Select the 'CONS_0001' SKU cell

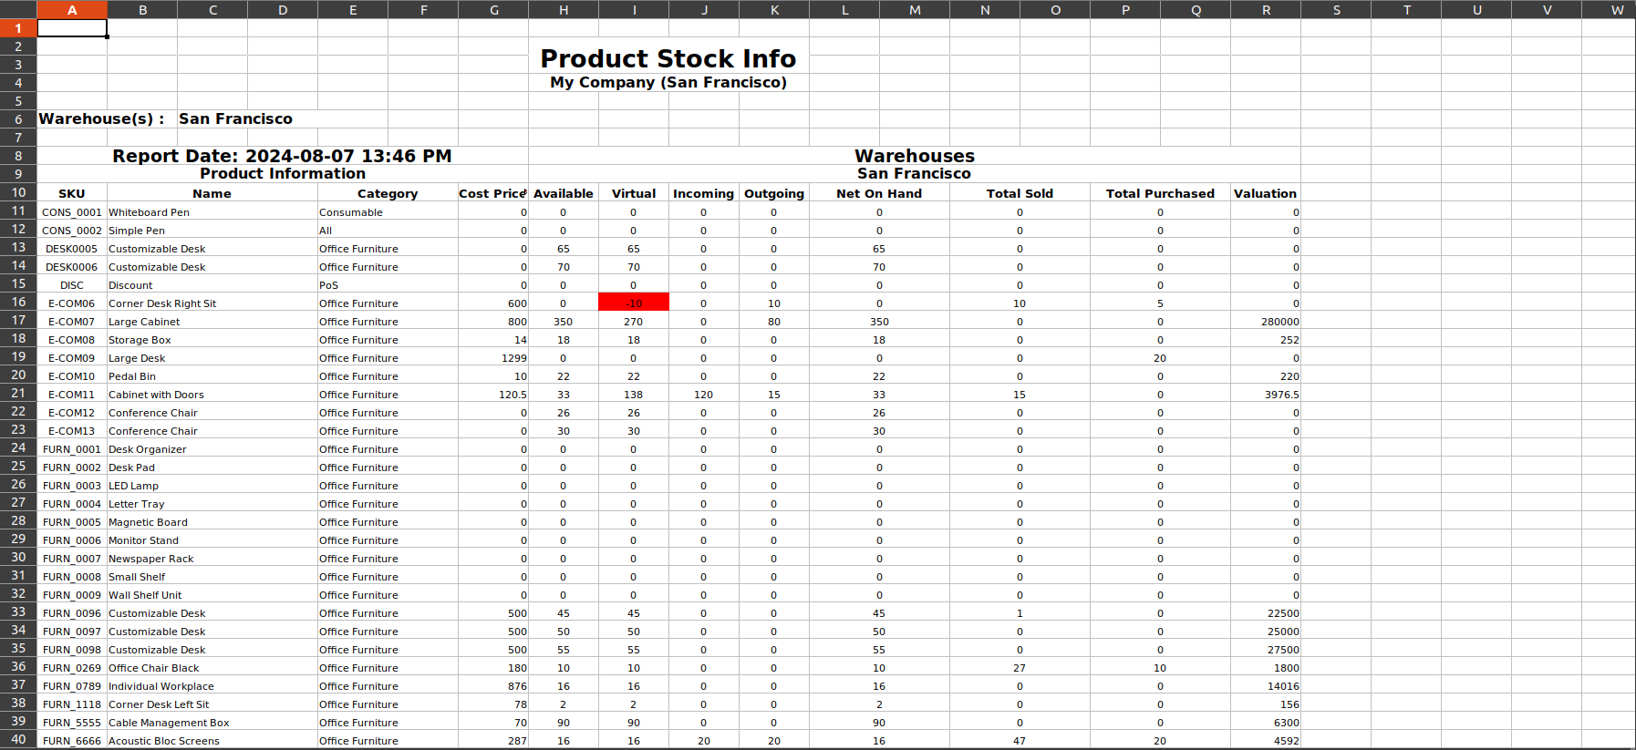[x=72, y=211]
